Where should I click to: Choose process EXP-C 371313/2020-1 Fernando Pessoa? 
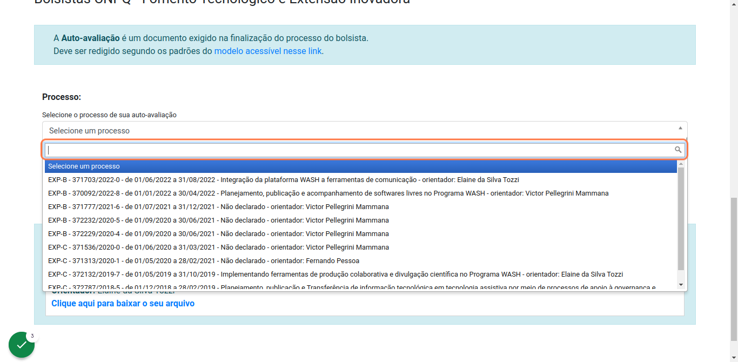pos(360,261)
